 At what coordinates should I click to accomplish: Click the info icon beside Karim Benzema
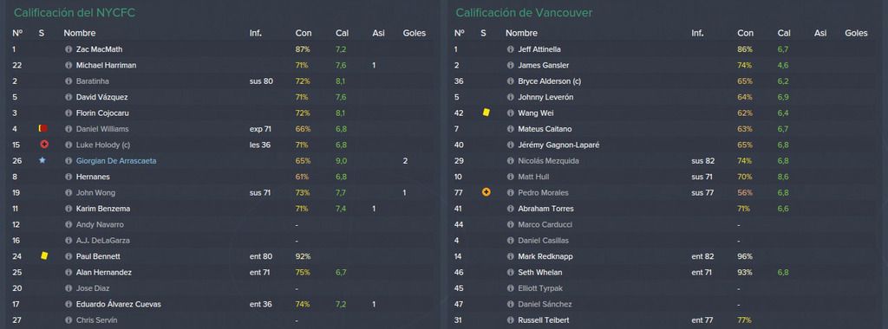point(69,209)
